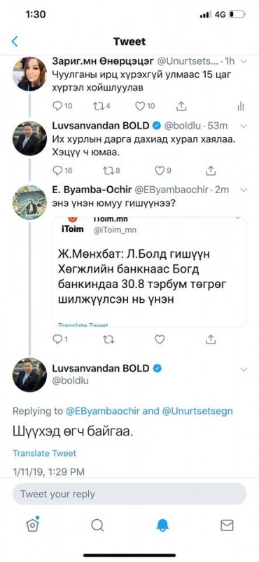Open E. Byamba-Ochir's profile picture
This screenshot has height=562, width=259.
click(29, 202)
